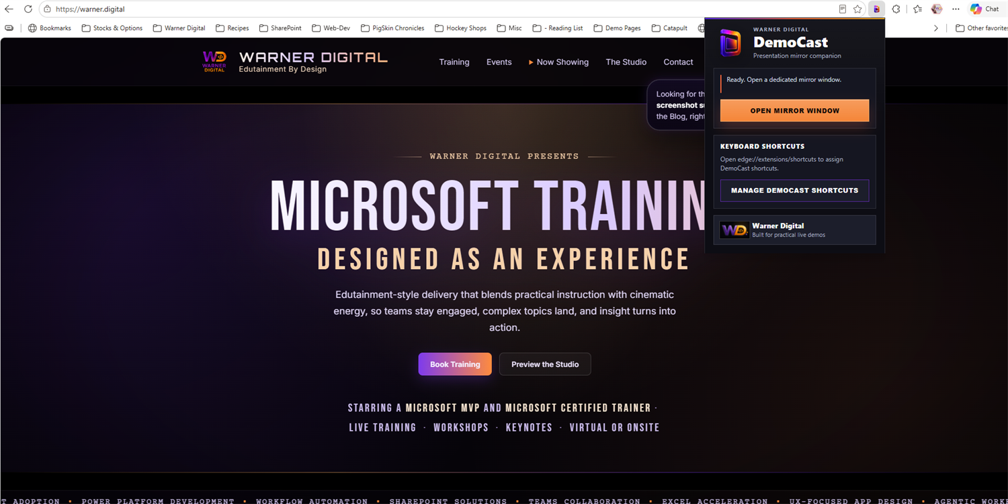Click 'LIVE TRAINING' text in hero
Screen dimensions: 1008x504
(x=382, y=427)
